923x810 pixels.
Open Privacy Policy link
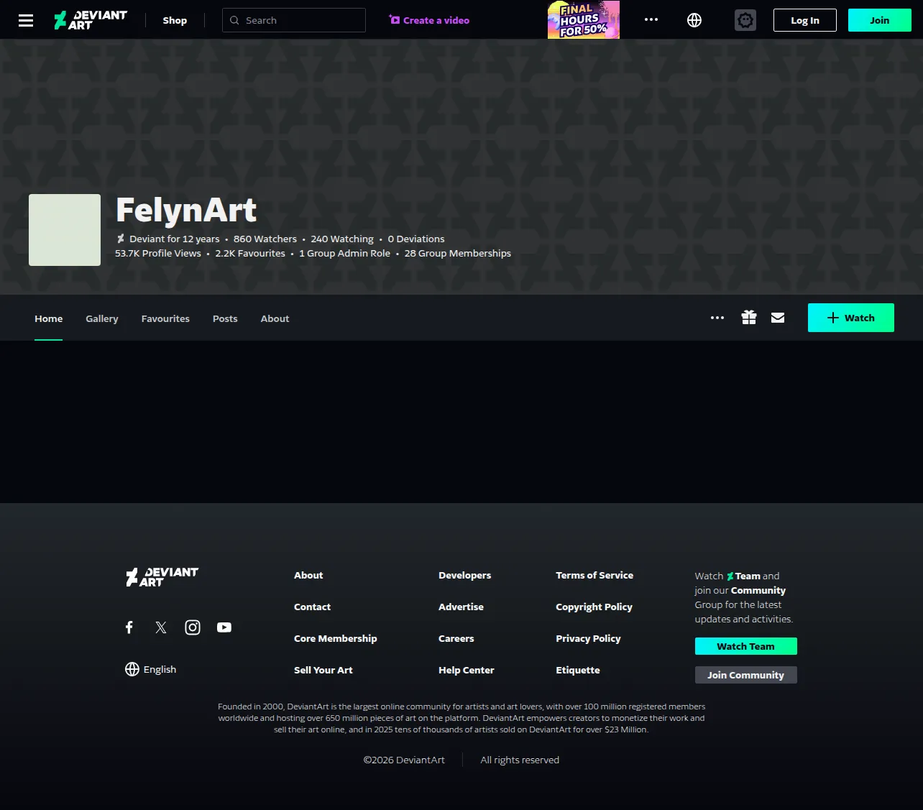588,638
